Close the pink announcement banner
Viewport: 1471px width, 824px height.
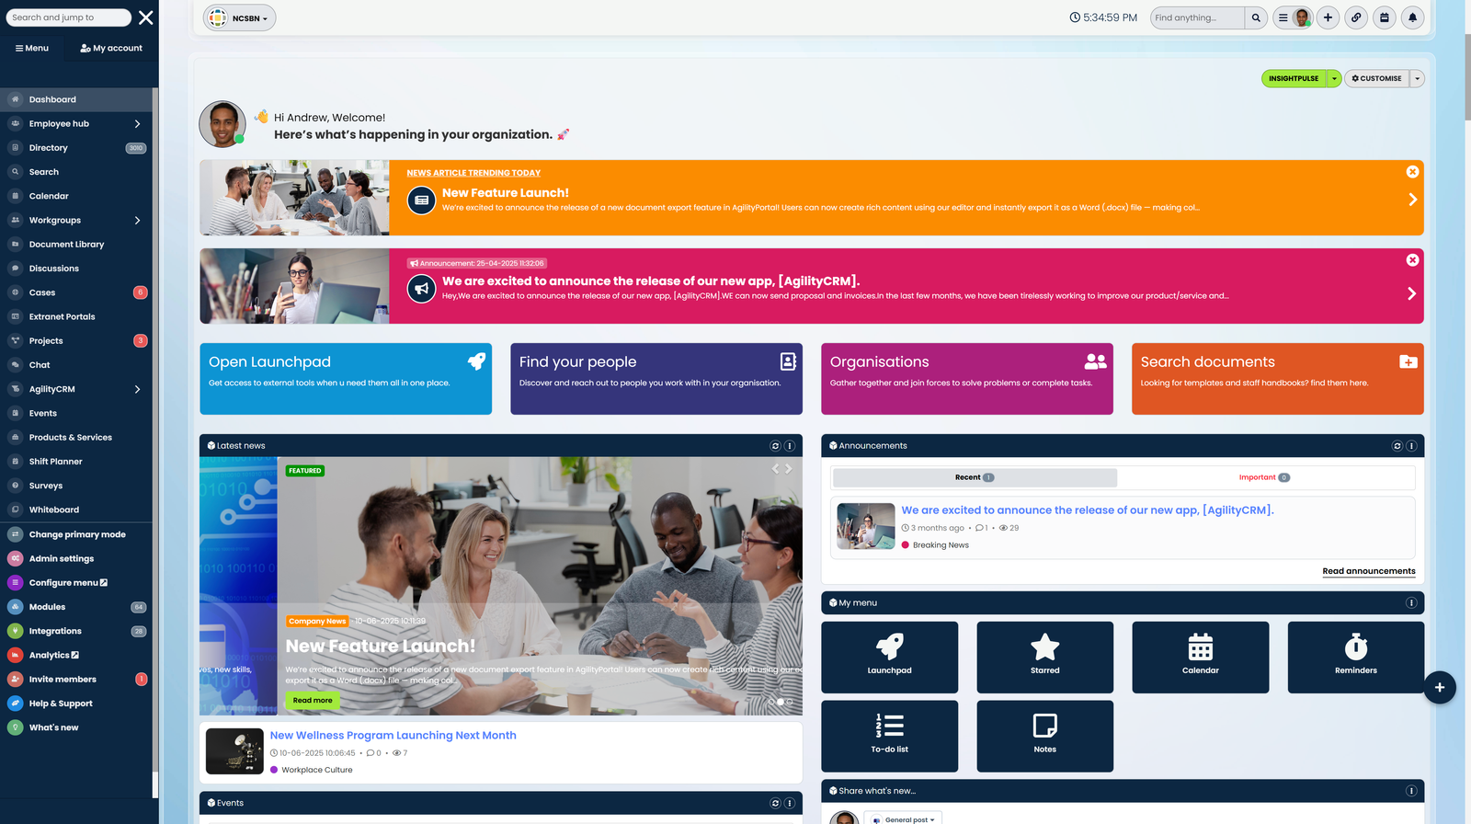coord(1412,260)
